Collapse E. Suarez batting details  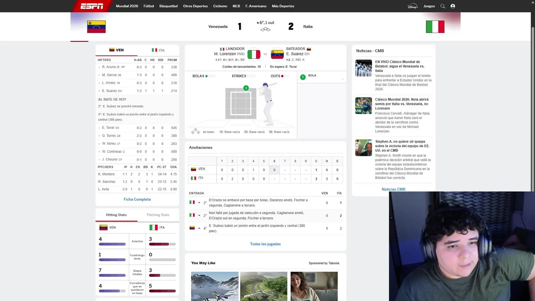[99, 91]
